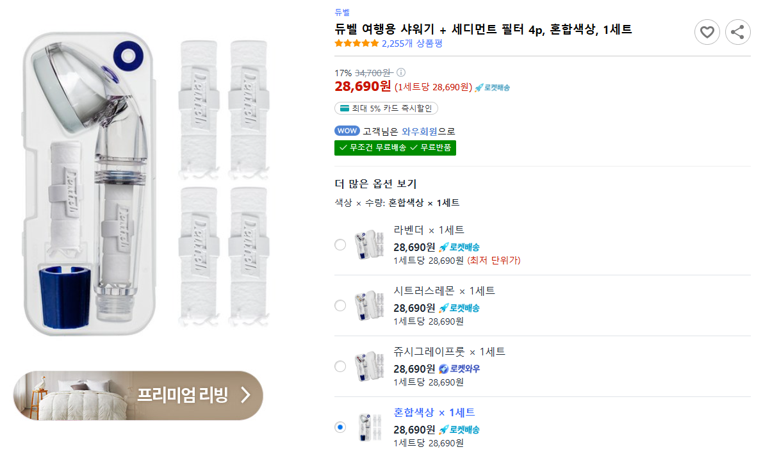763x463 pixels.
Task: Select the 시트러스레몬 × 1세트 radio option
Action: (340, 305)
